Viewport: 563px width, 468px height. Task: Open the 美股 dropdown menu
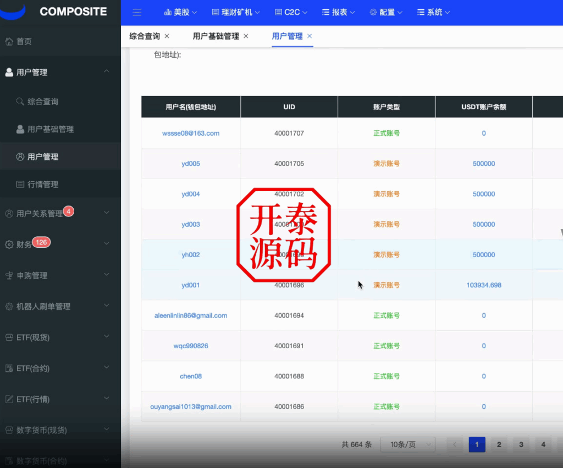pos(180,12)
